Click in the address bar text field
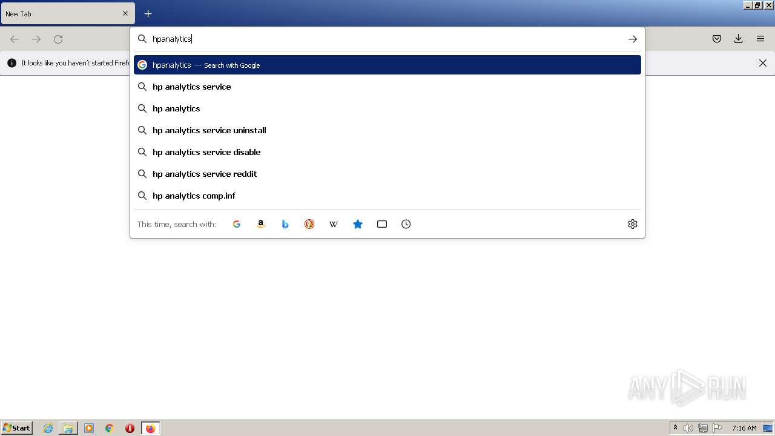 point(386,39)
